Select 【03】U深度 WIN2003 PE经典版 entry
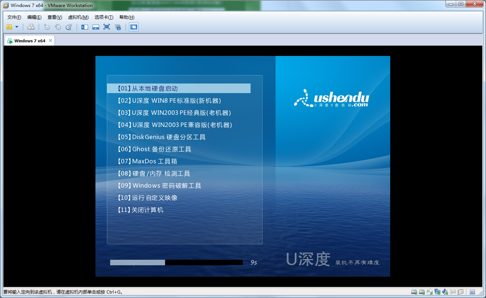Image resolution: width=486 pixels, height=298 pixels. (174, 113)
